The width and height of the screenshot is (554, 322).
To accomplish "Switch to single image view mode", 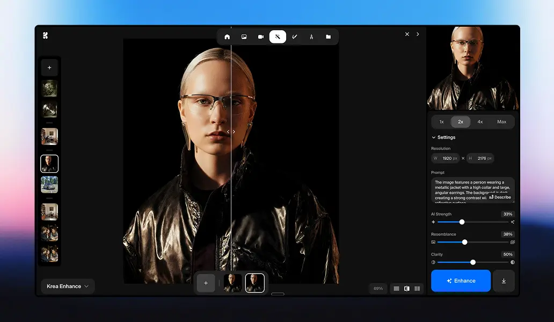I will pos(396,288).
